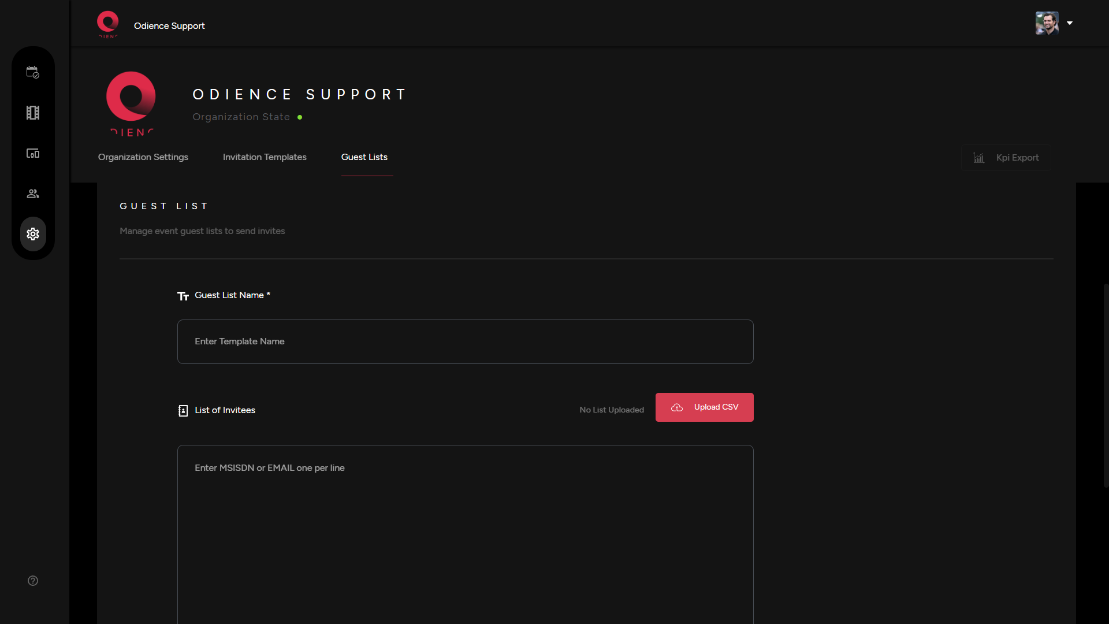
Task: Click the user avatar picture
Action: [1047, 23]
